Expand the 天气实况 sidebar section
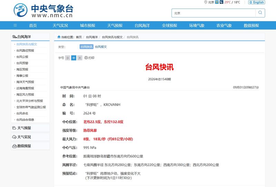 [30, 137]
